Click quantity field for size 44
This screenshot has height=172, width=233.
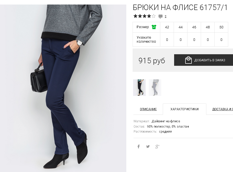[x=181, y=40]
